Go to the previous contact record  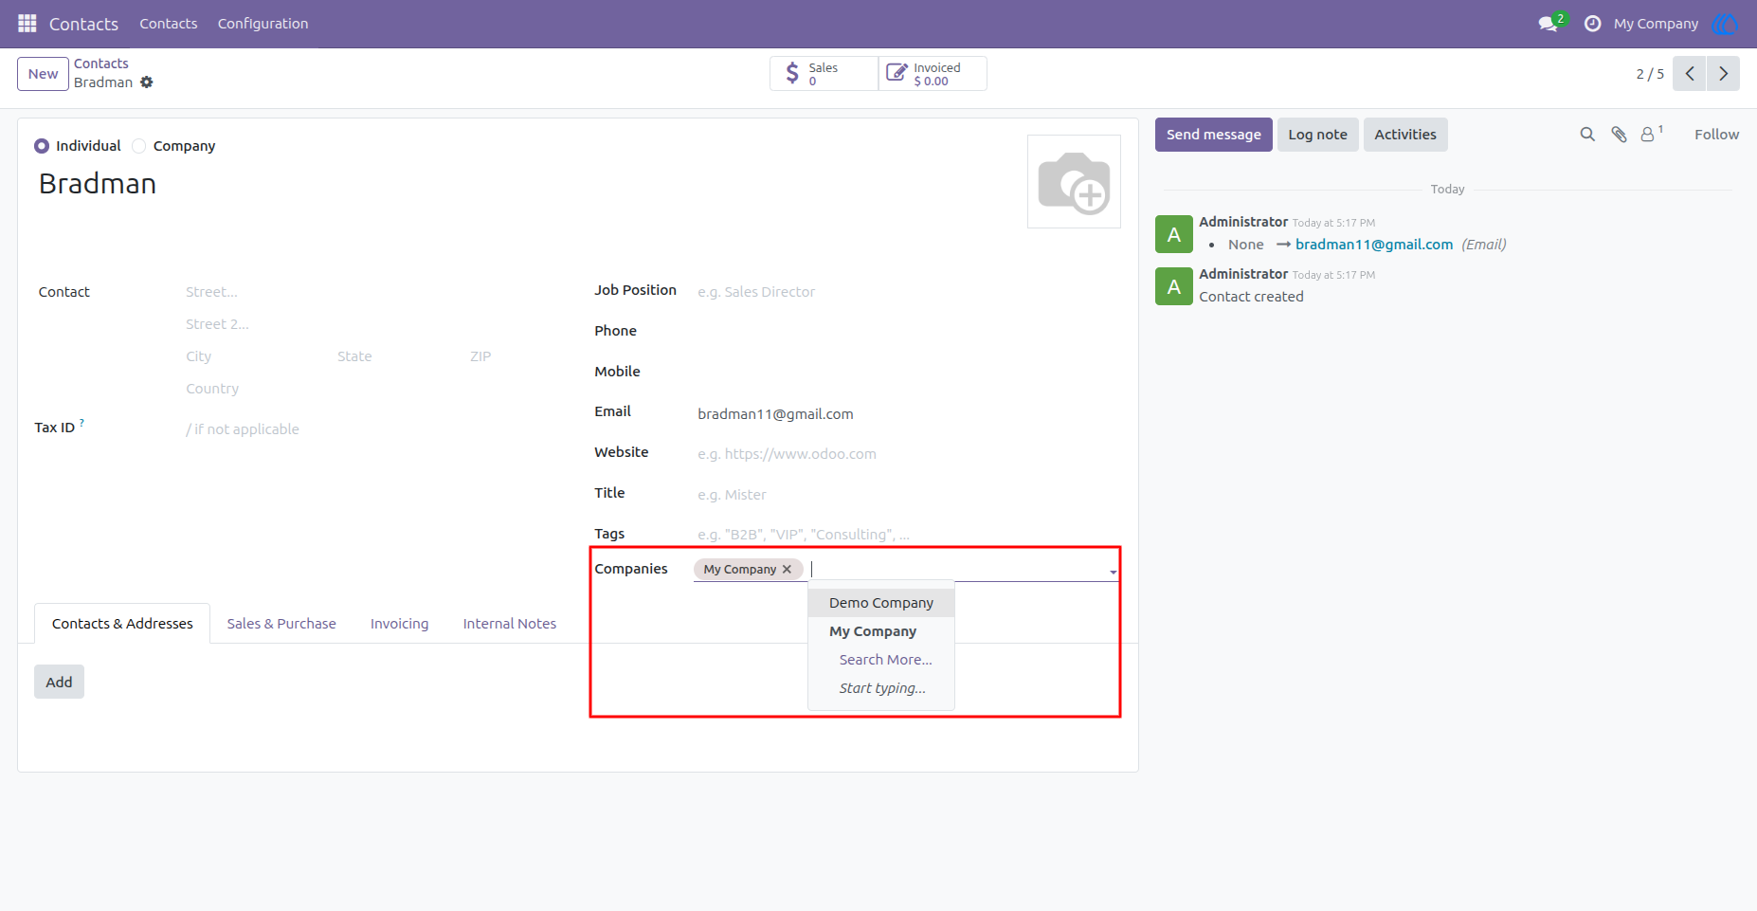(1690, 74)
